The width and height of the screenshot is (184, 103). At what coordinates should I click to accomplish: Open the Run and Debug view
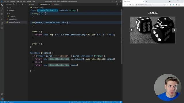coord(2,19)
